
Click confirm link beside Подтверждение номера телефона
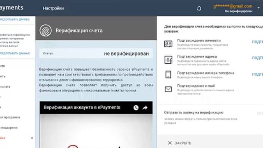click(x=258, y=74)
